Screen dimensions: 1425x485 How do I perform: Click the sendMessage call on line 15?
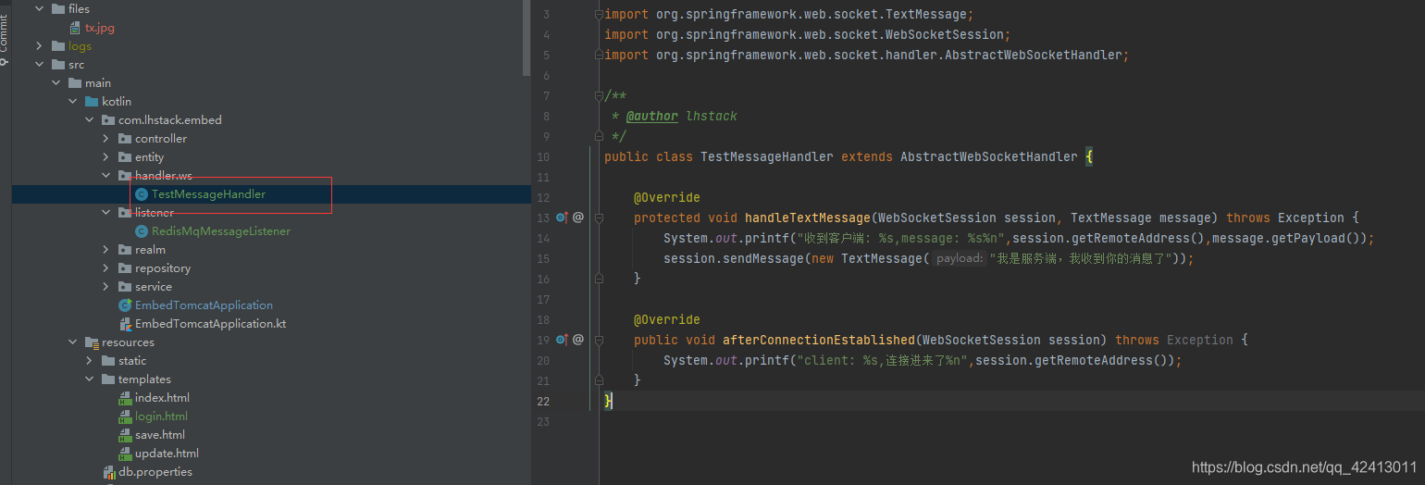click(763, 259)
